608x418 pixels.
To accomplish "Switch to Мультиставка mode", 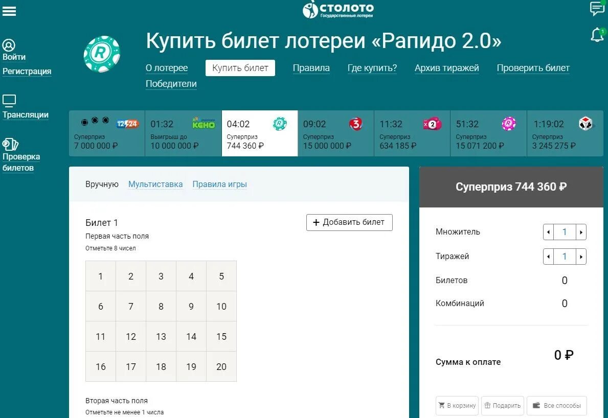I will (155, 184).
